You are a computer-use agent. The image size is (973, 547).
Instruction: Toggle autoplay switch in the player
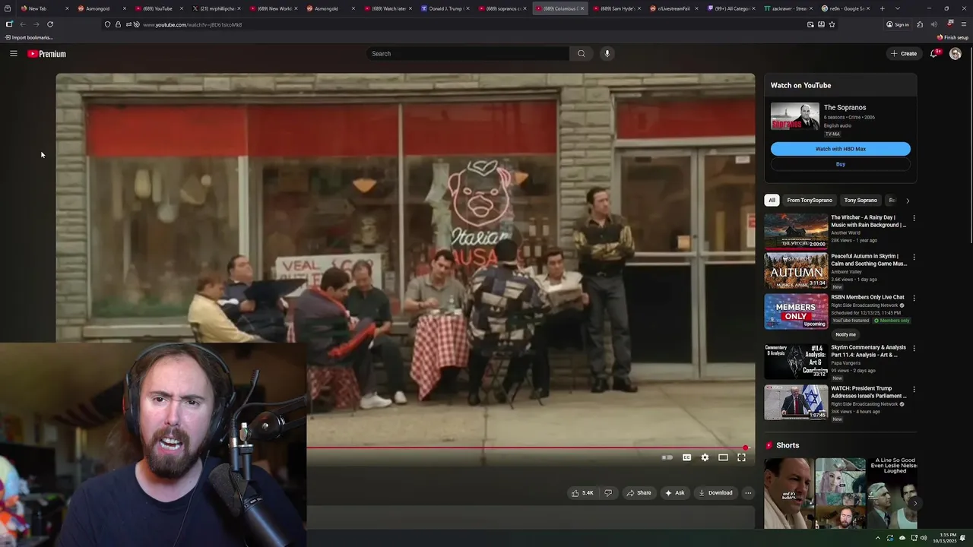[667, 457]
